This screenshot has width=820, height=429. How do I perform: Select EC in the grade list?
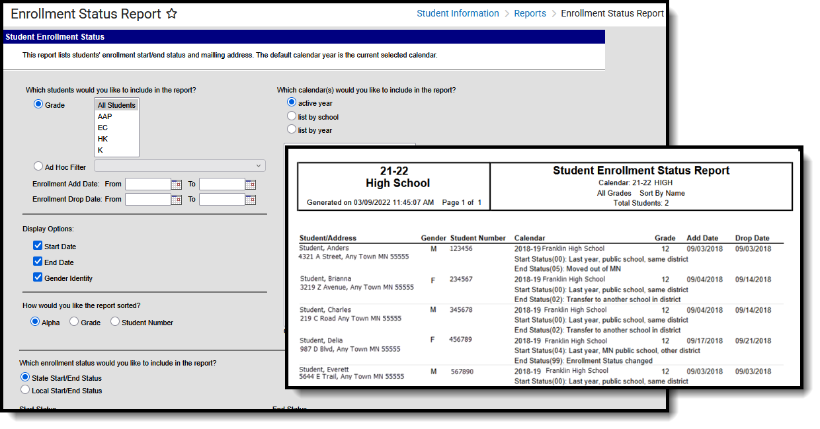[x=116, y=128]
